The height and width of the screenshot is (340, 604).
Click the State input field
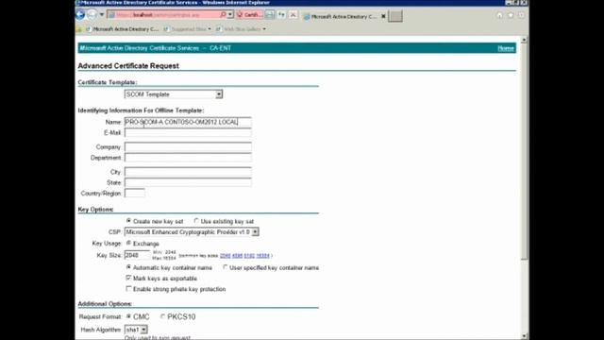coord(188,182)
